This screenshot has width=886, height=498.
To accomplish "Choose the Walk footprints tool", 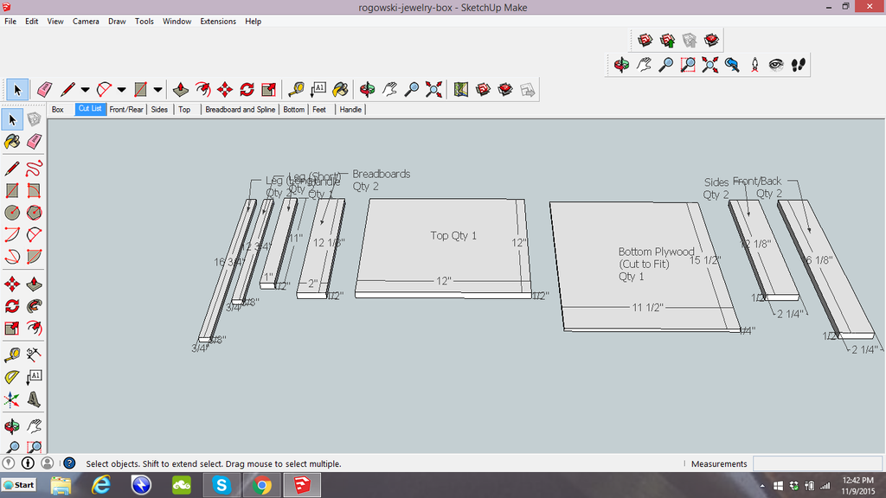I will 799,65.
